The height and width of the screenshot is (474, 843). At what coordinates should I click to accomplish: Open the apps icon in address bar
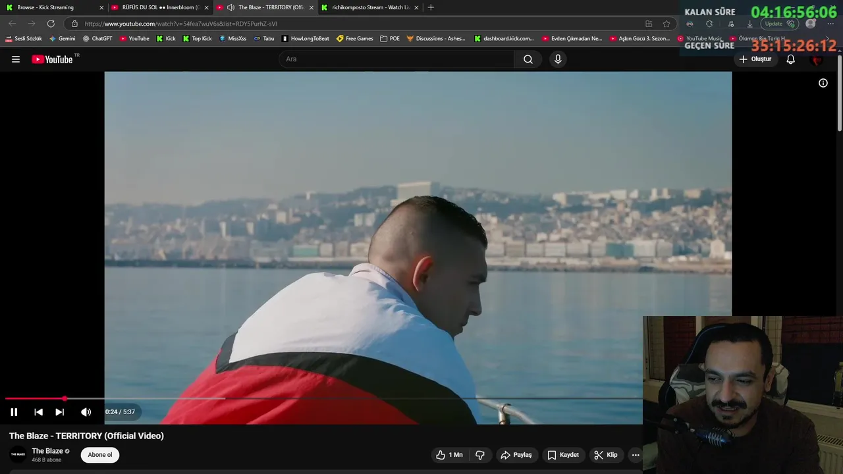[649, 24]
